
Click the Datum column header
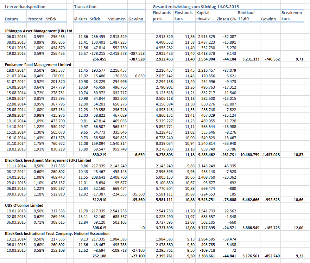(x=11, y=19)
